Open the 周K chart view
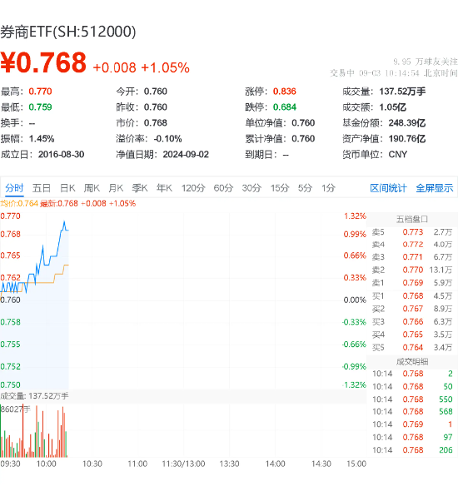This screenshot has height=486, width=458. [92, 188]
